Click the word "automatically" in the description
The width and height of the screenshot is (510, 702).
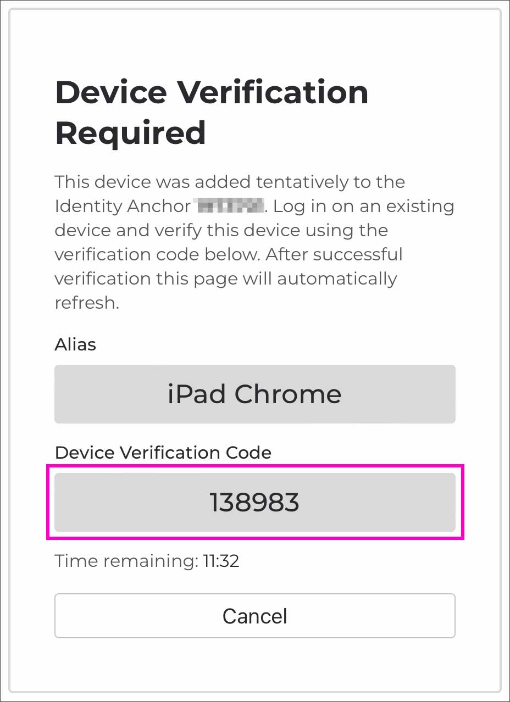(x=336, y=278)
